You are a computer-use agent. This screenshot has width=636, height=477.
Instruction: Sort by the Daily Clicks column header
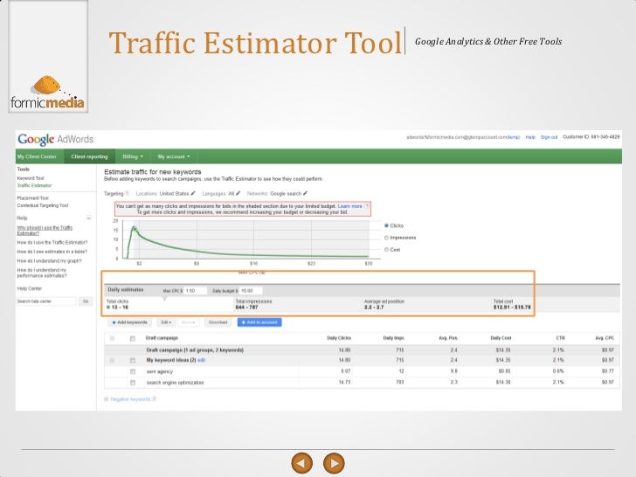point(339,338)
